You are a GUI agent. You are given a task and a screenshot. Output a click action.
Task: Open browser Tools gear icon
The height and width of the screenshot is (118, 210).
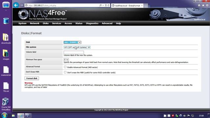pyautogui.click(x=207, y=5)
